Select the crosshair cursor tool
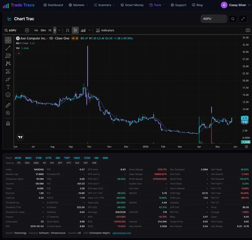Image resolution: width=252 pixels, height=240 pixels. (8, 40)
